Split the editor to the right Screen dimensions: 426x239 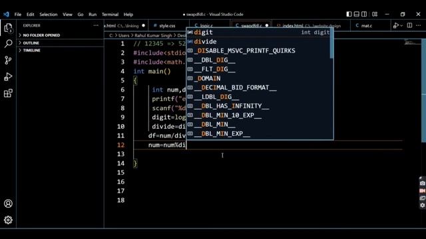click(x=409, y=25)
